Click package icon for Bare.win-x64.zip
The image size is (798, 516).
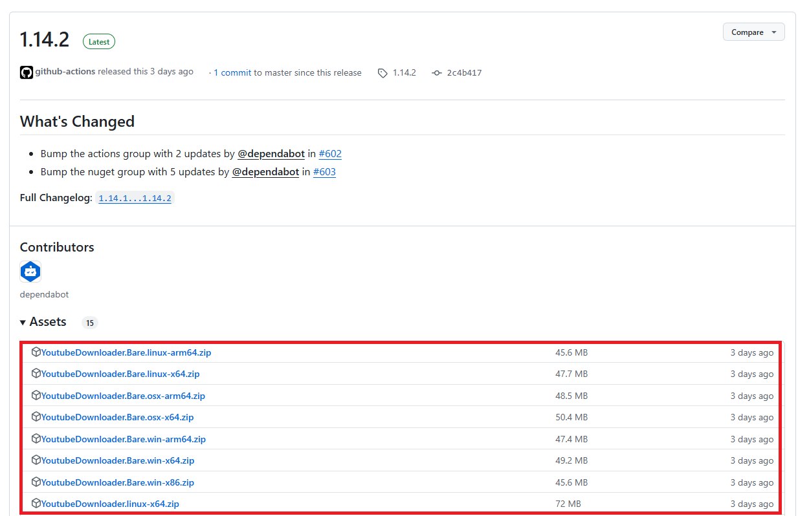click(x=36, y=460)
